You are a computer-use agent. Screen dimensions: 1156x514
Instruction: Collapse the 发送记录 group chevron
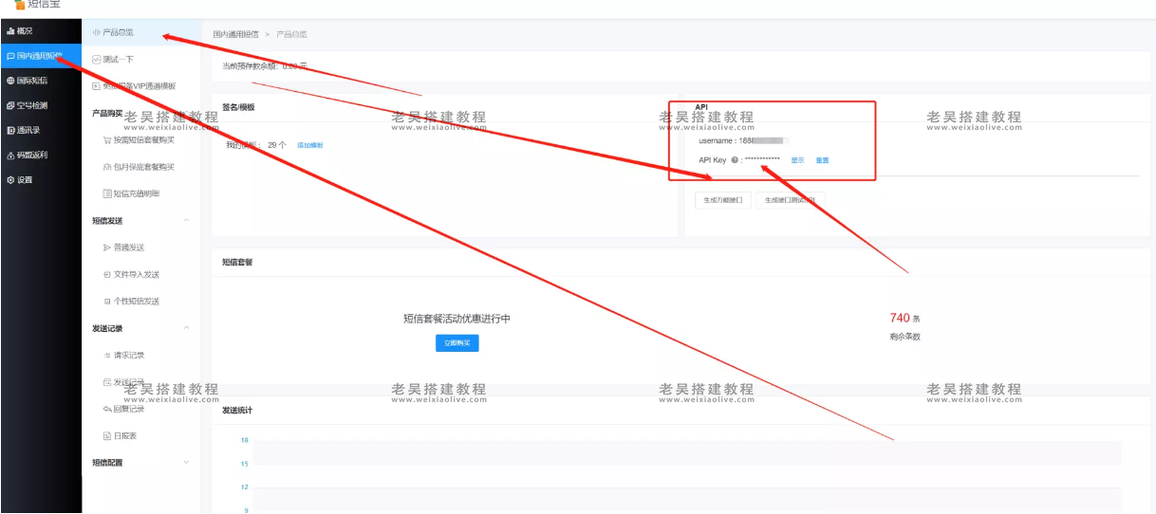tap(186, 328)
